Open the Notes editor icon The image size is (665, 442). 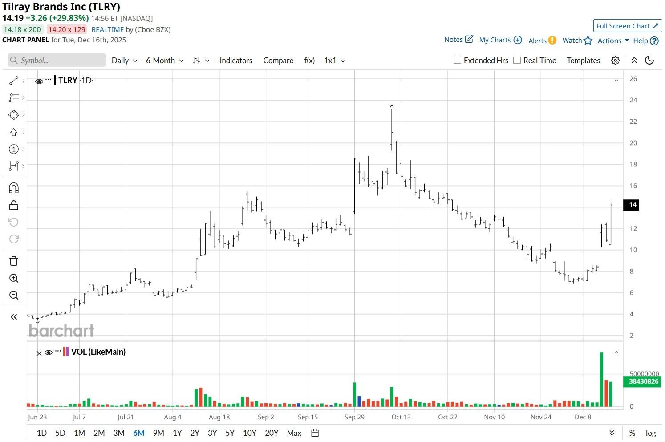469,39
